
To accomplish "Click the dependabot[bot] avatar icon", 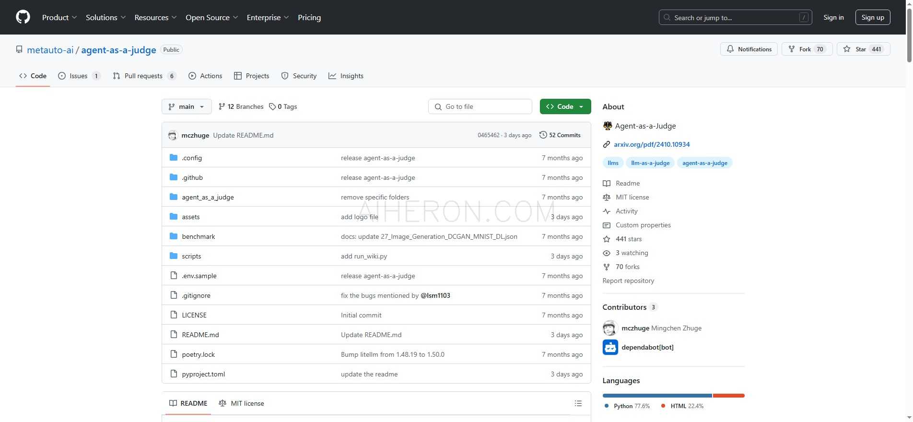I will pos(610,347).
